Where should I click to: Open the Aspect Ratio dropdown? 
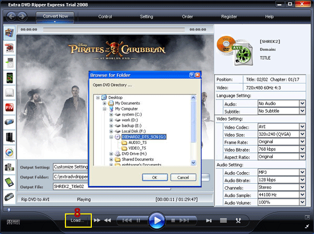[x=302, y=156]
